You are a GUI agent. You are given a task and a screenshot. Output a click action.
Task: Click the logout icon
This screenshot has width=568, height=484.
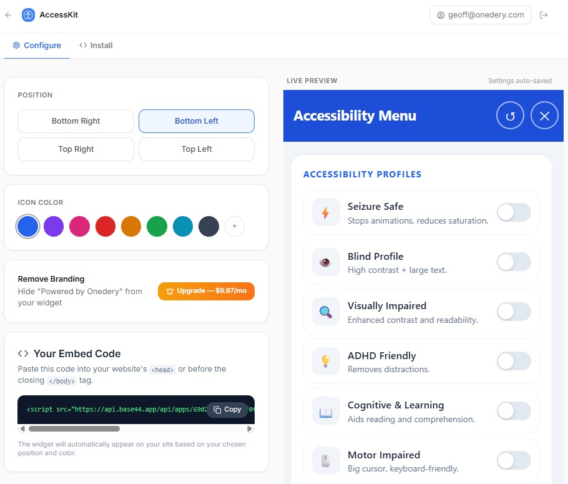544,15
